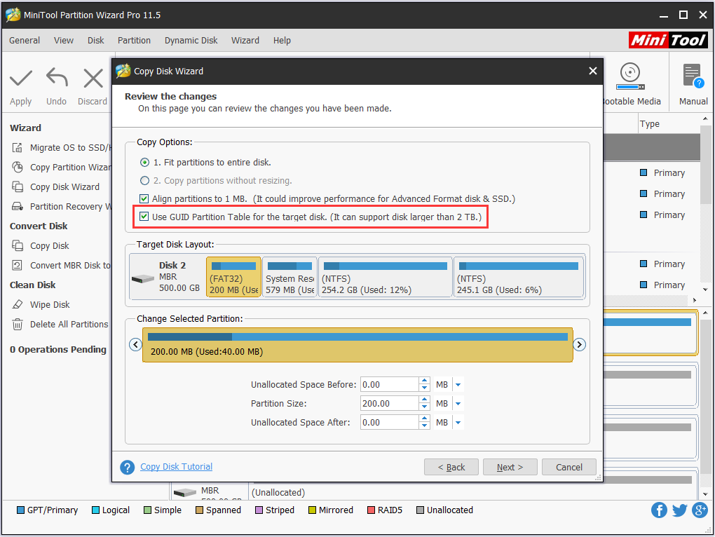Image resolution: width=715 pixels, height=537 pixels.
Task: Select Fit partitions to entire disk option
Action: (145, 162)
